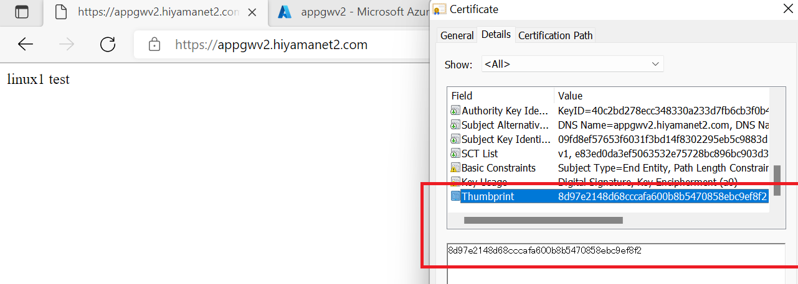Click the vertical scrollbar of field list
Screen dimensions: 798x284
[x=776, y=180]
